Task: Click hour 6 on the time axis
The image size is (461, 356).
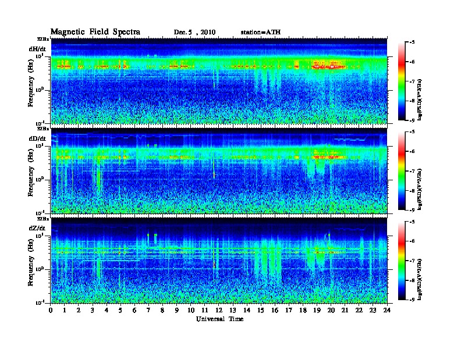Action: pos(134,310)
